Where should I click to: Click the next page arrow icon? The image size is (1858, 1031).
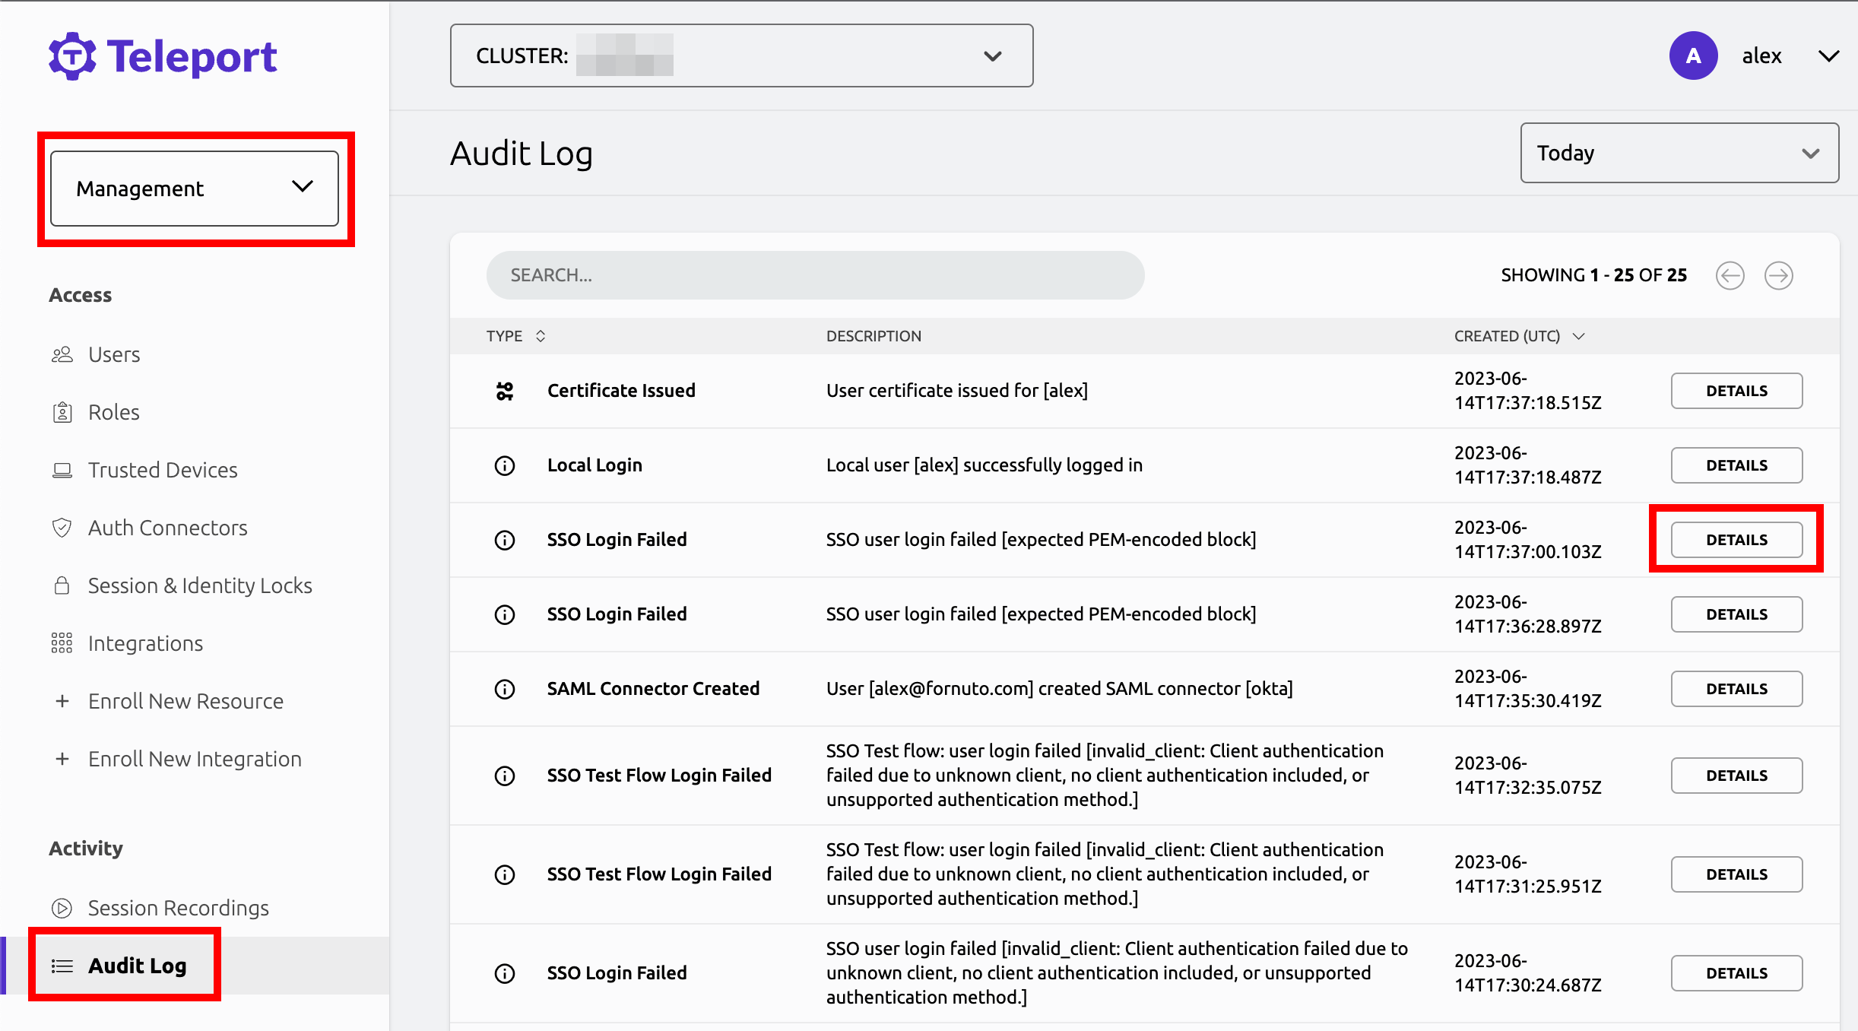click(1779, 275)
